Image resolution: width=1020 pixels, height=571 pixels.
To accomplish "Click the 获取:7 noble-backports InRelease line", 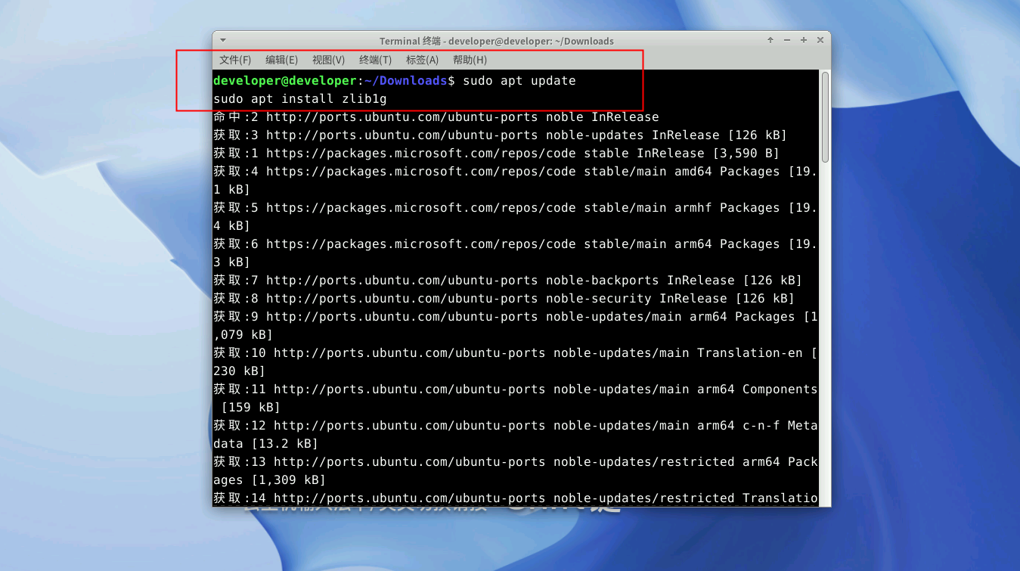I will [x=508, y=280].
